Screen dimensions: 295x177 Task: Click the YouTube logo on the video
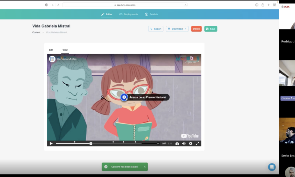click(190, 136)
